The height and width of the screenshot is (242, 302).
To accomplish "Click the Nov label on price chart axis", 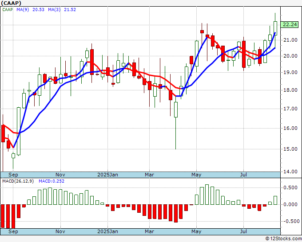I will [x=60, y=175].
